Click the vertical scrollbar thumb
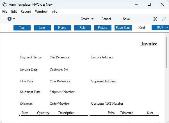 (x=167, y=52)
